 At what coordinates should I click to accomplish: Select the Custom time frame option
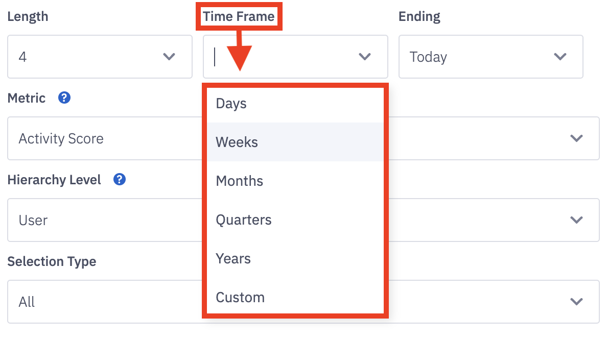point(295,297)
